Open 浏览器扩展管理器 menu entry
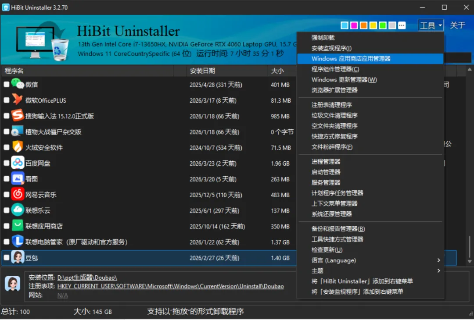 [x=370, y=90]
